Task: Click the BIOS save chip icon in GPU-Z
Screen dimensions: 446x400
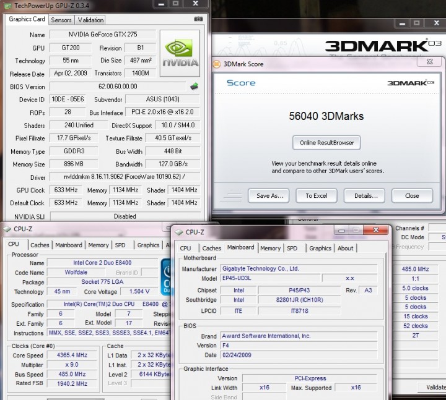Action: (x=195, y=86)
